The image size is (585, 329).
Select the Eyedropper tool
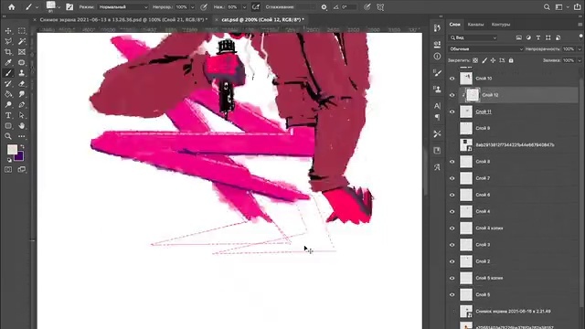pos(8,62)
